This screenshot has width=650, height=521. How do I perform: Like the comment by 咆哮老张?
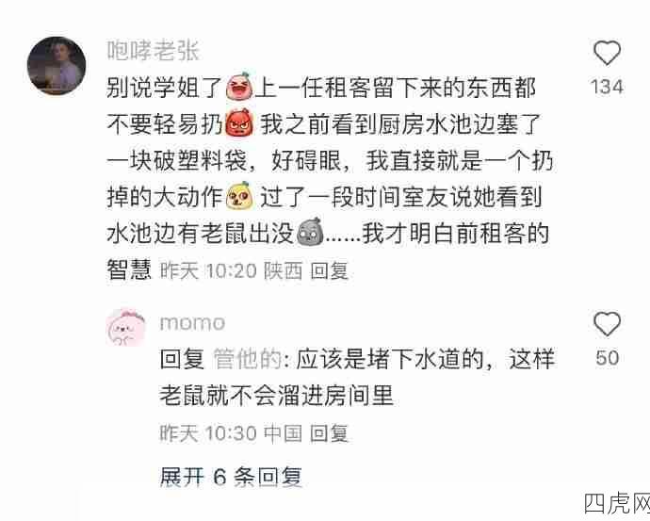pos(607,53)
